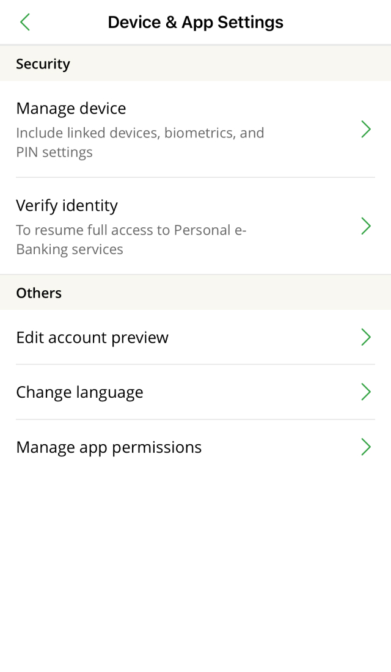391x672 pixels.
Task: Click the chevron beside Manage device
Action: coord(366,129)
